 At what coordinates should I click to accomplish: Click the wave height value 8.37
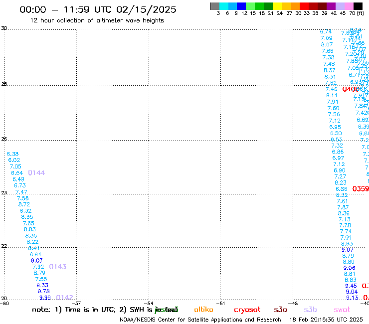(x=330, y=70)
